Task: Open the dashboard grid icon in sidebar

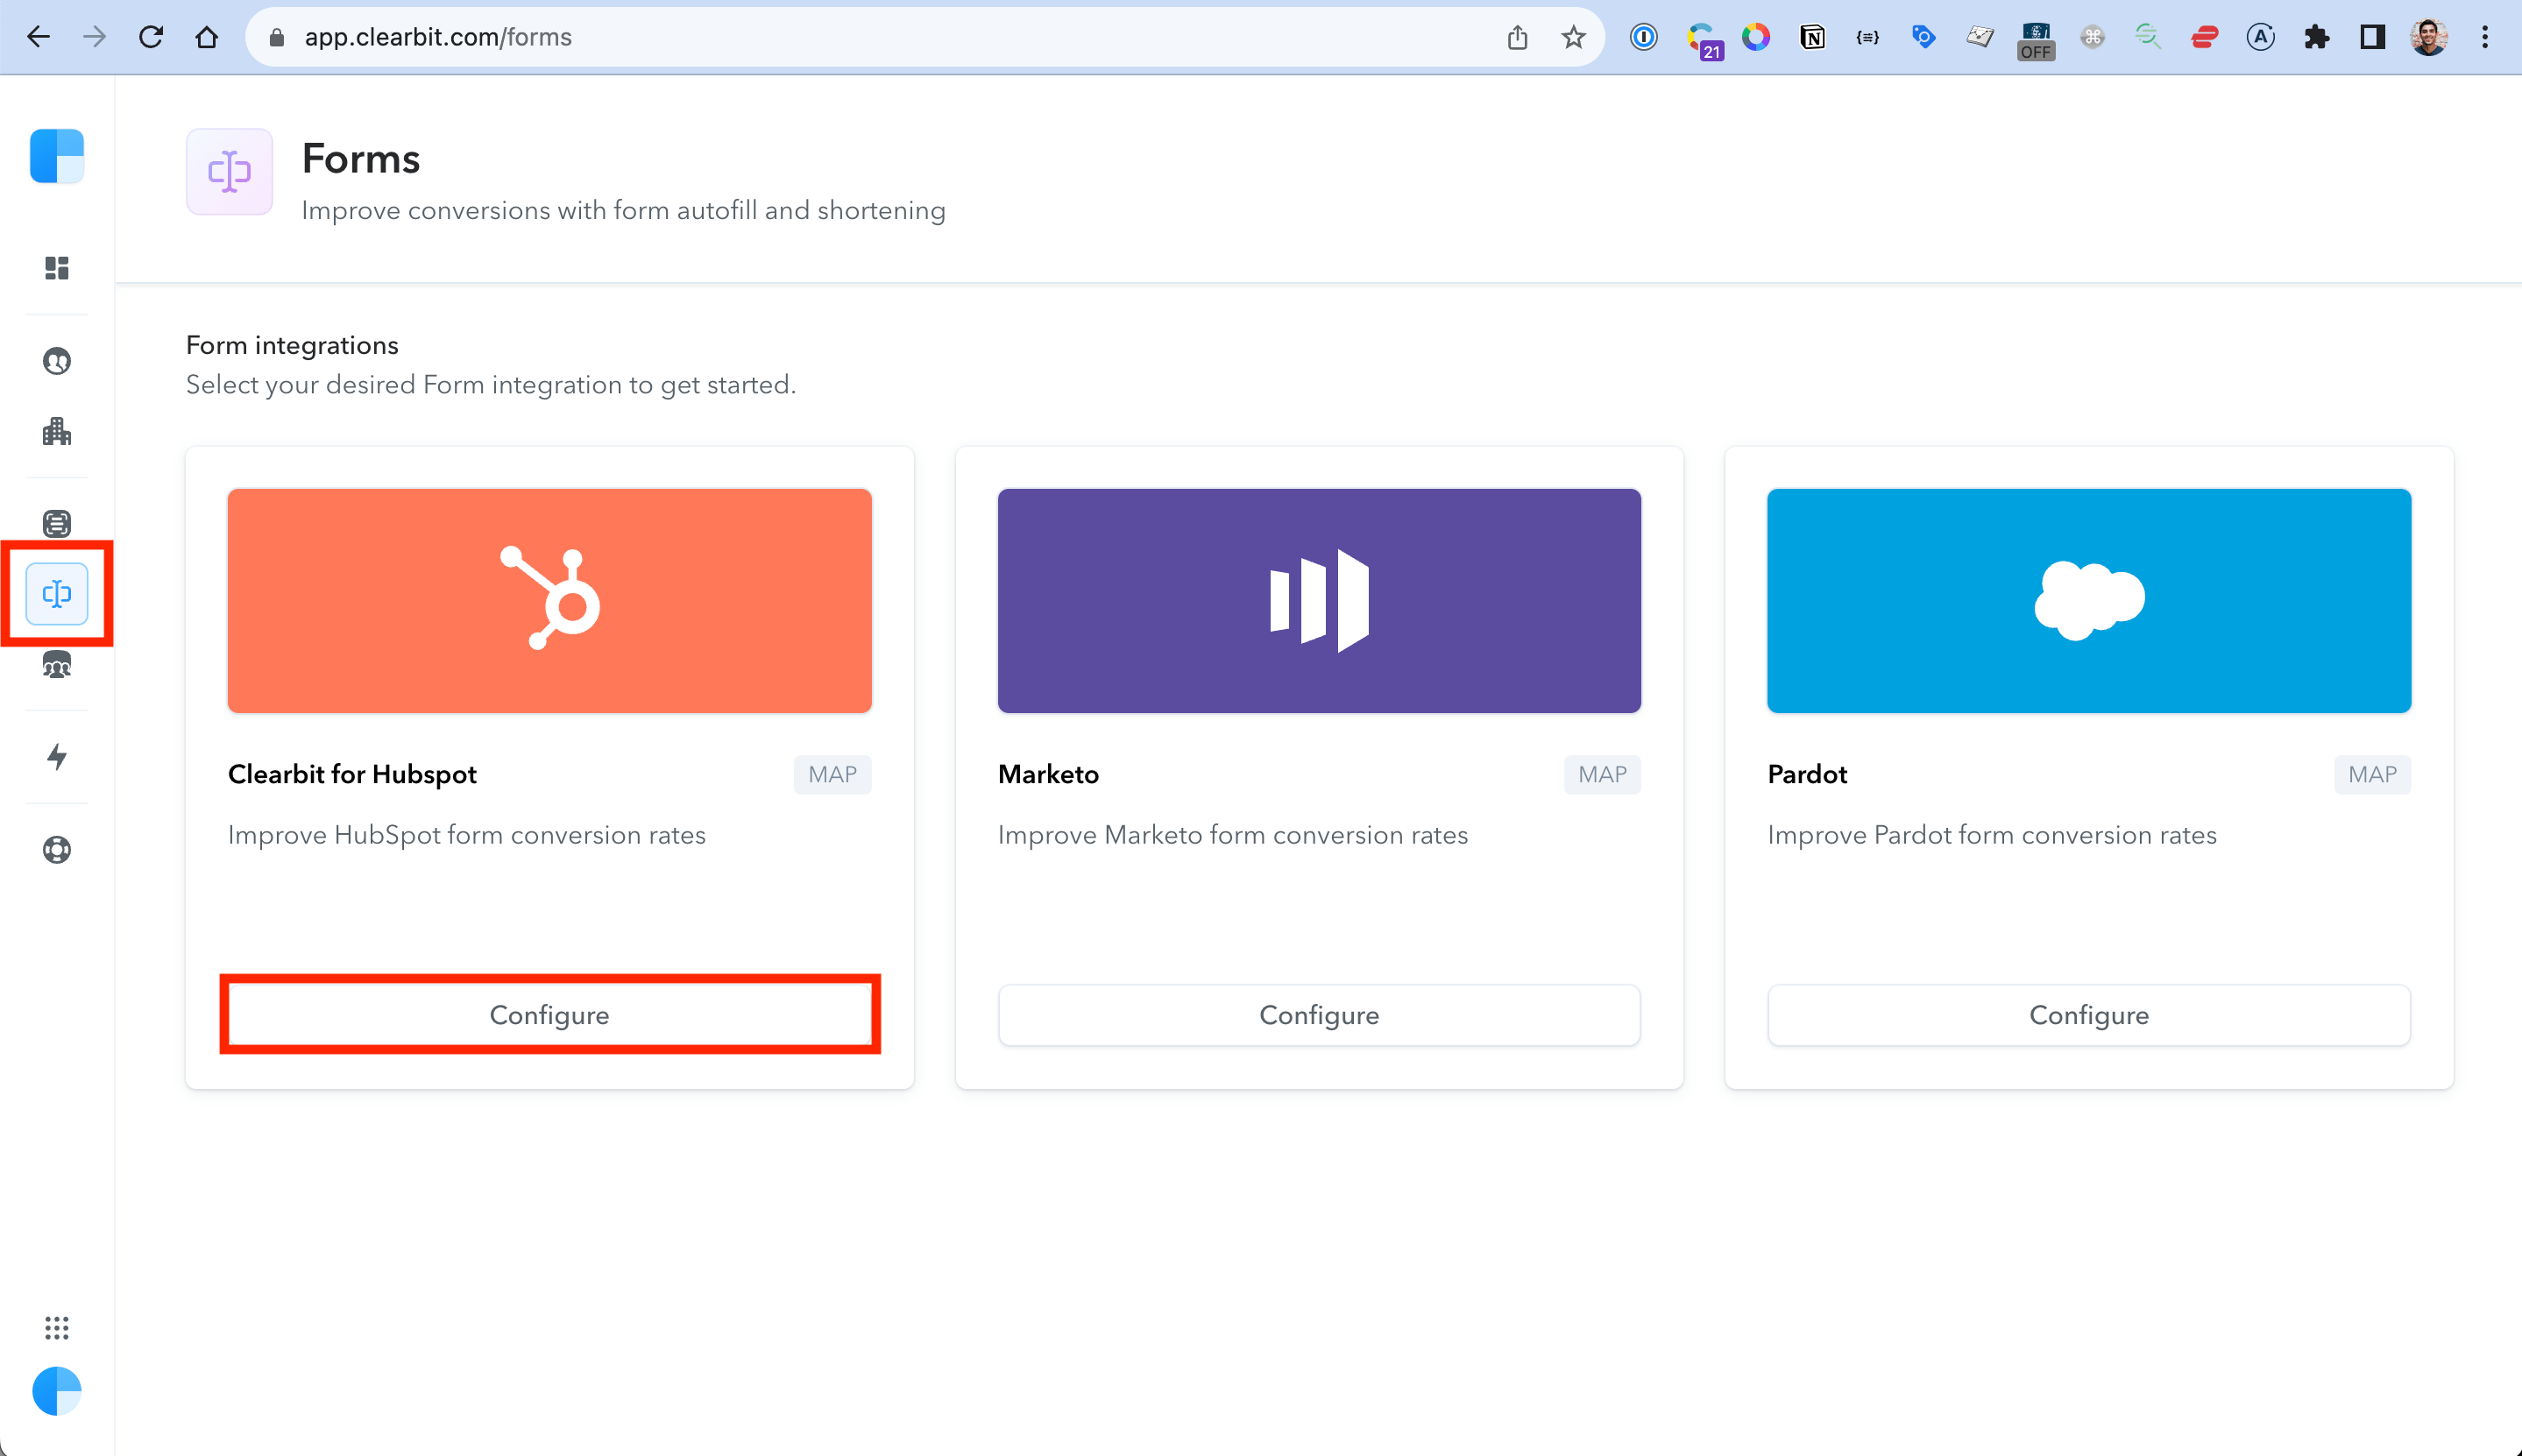Action: click(56, 268)
